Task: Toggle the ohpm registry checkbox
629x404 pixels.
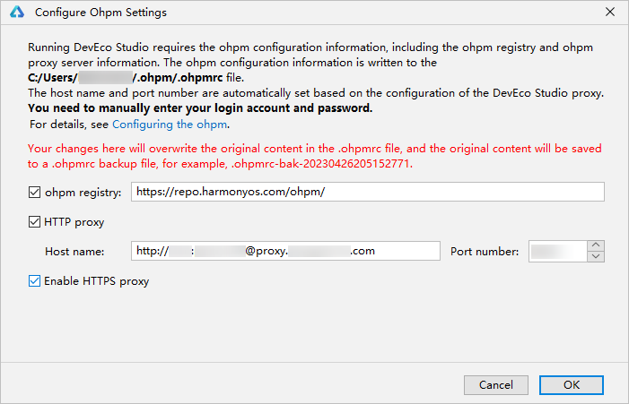Action: tap(34, 193)
